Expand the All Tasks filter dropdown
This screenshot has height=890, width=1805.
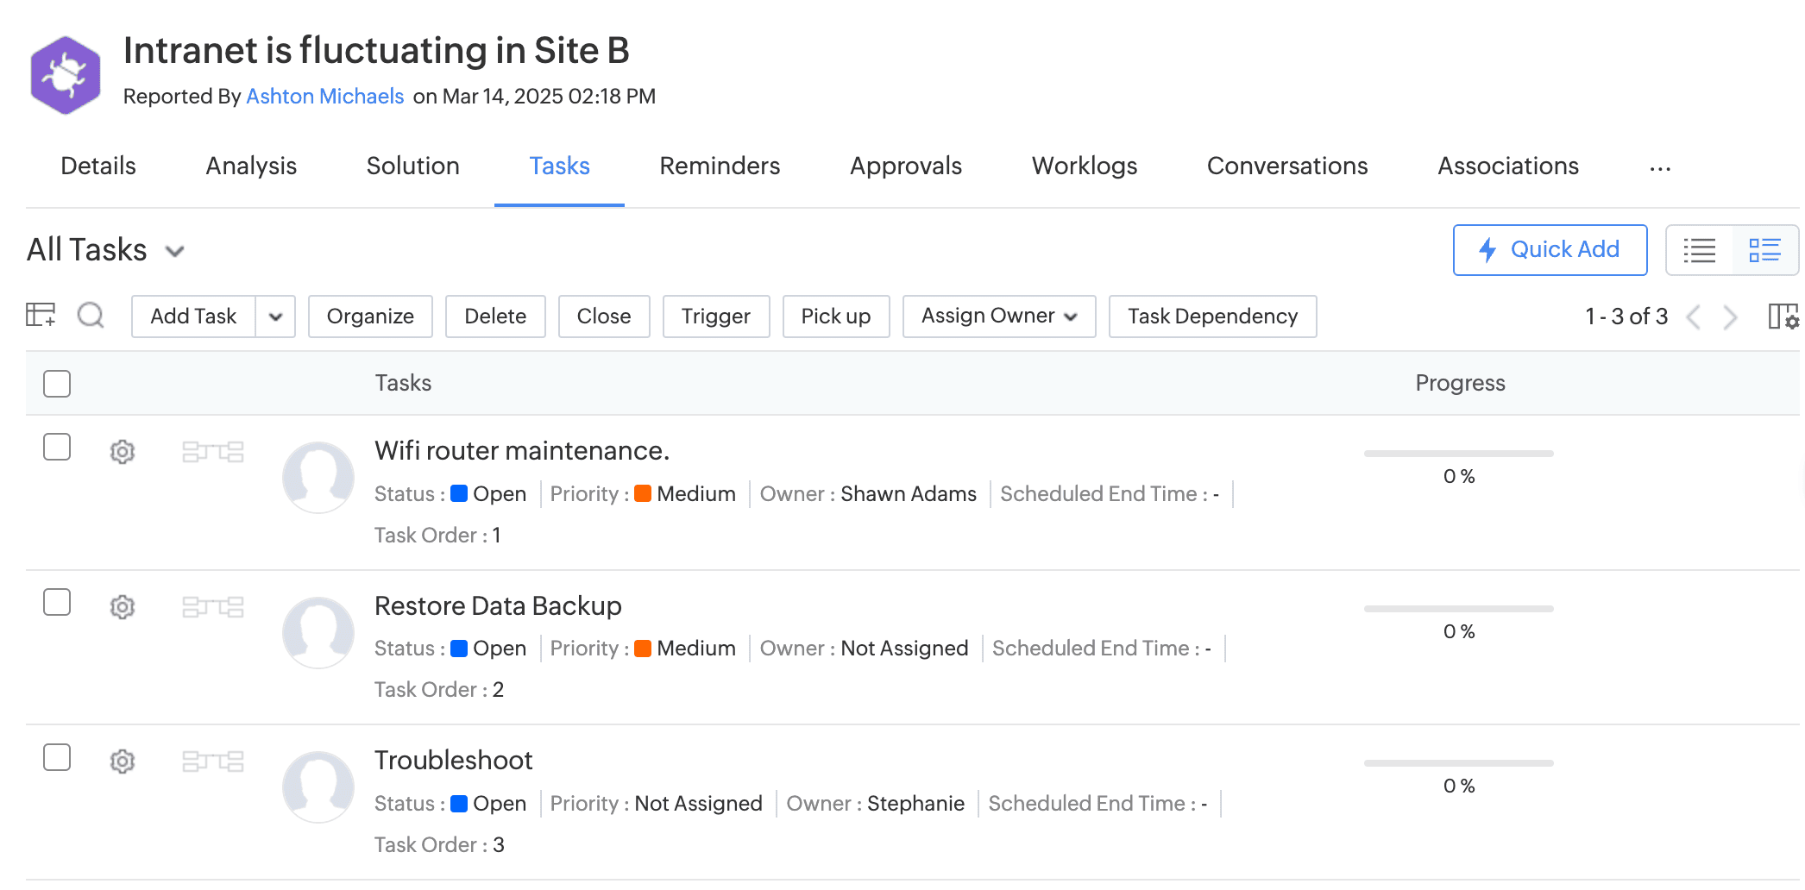[x=175, y=251]
